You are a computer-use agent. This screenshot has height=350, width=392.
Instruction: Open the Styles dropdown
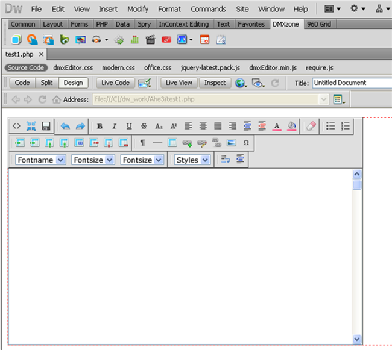pos(192,160)
